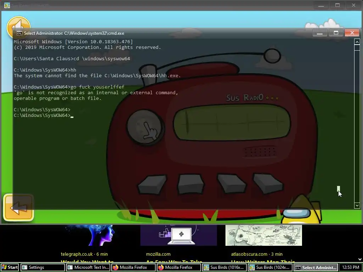Image resolution: width=363 pixels, height=272 pixels.
Task: Click the telegraph.co.uk · 6 min source label
Action: 84,254
